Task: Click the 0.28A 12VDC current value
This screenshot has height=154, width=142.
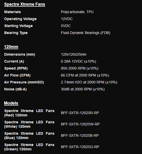Action: pos(78,62)
